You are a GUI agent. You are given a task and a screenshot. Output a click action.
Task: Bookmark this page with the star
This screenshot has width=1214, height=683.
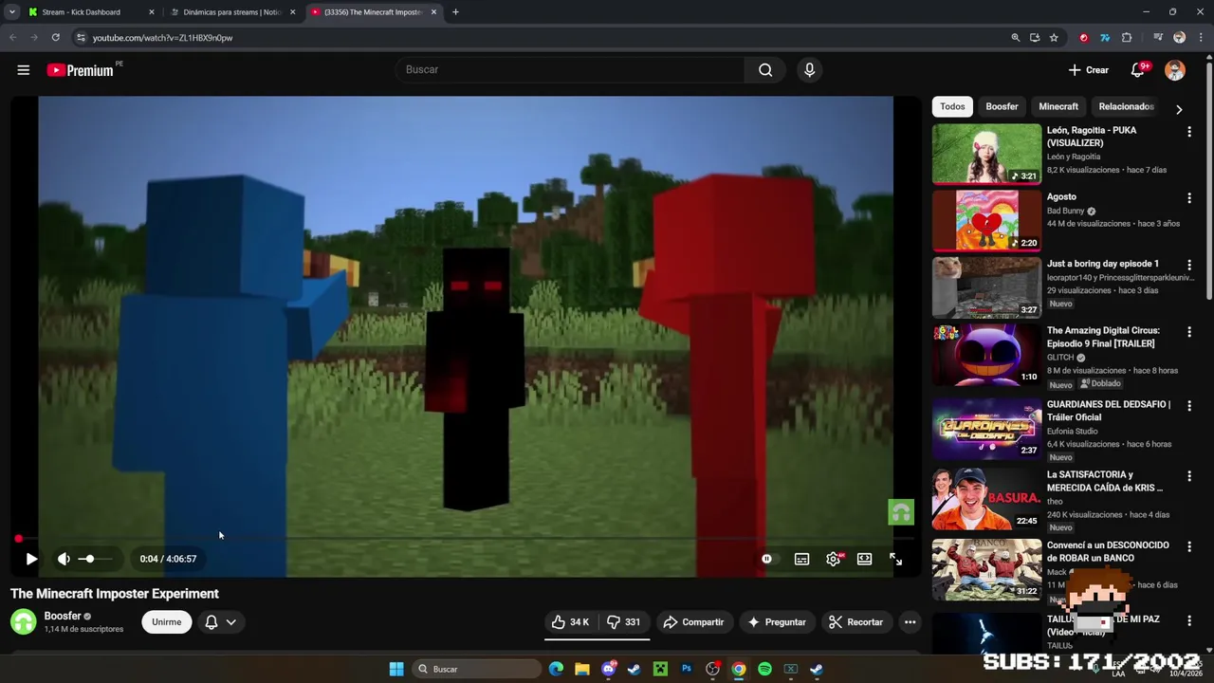point(1054,38)
